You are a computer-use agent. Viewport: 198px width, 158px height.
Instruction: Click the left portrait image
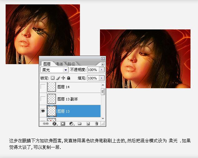click(x=43, y=34)
